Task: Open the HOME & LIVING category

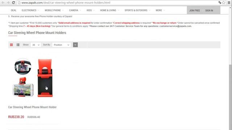Action: pos(108,10)
